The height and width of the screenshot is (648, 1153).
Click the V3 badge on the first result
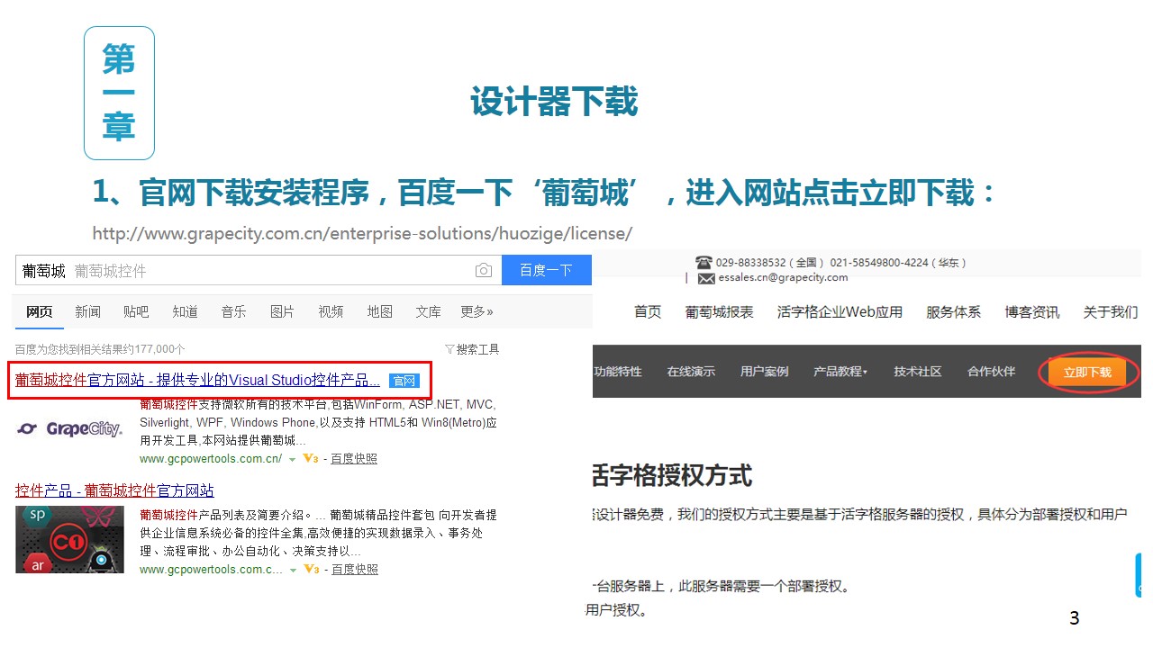pos(311,459)
